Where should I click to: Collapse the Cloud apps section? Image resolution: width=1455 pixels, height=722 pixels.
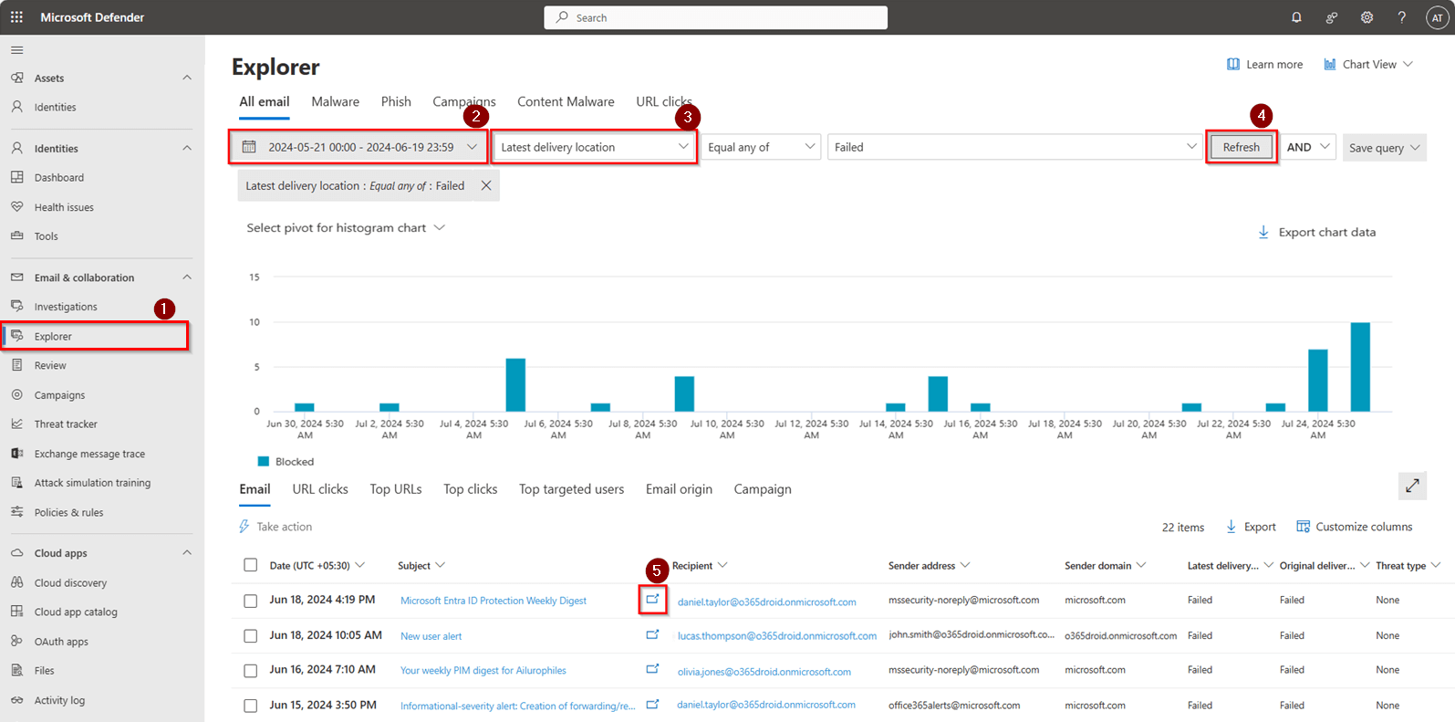point(187,553)
